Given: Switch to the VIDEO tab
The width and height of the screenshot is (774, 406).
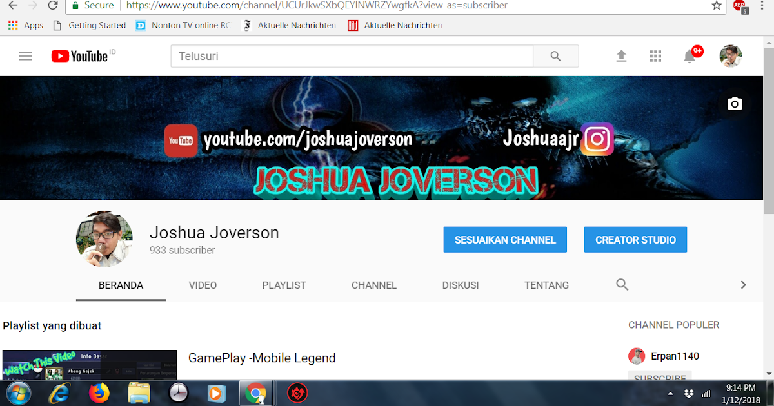Looking at the screenshot, I should coord(203,285).
